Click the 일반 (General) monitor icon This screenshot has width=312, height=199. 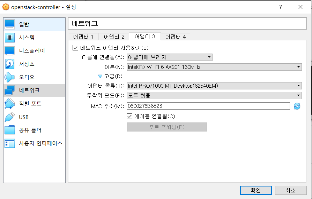tap(9, 24)
